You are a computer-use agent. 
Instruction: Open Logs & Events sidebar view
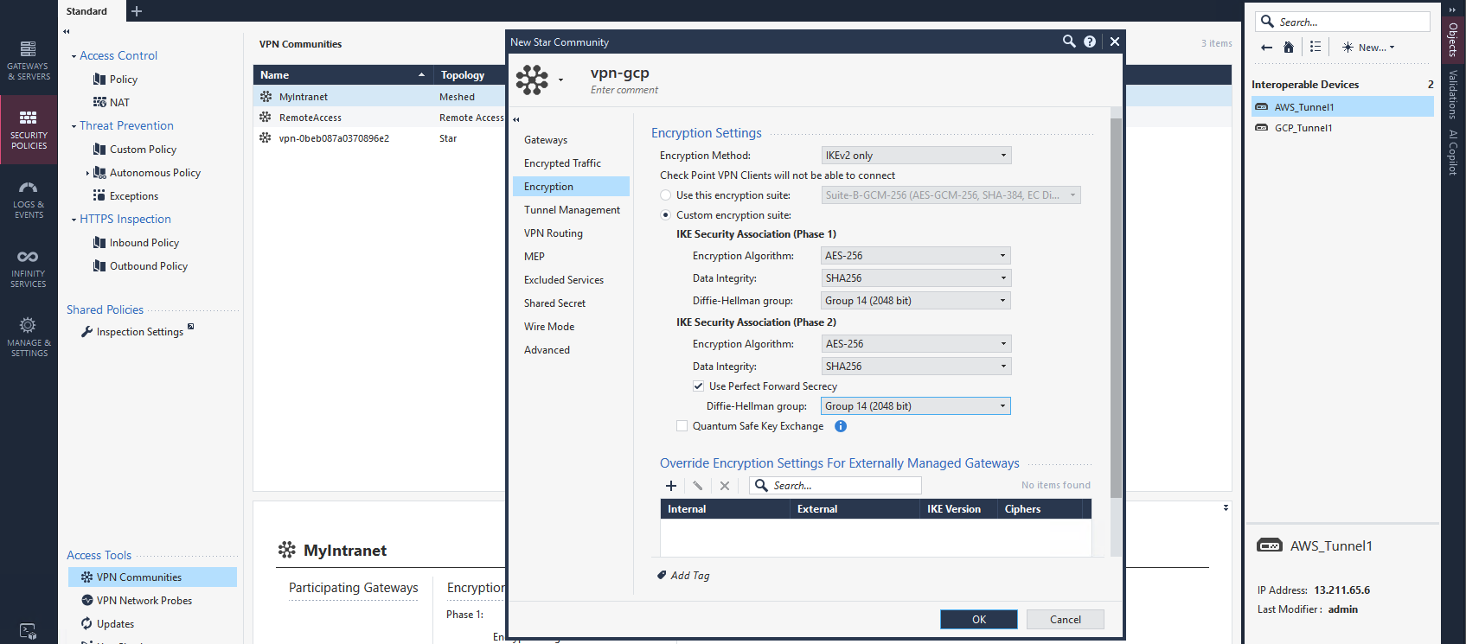(x=29, y=200)
